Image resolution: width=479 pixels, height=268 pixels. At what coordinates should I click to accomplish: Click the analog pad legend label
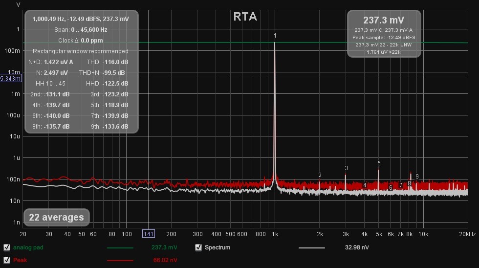point(28,247)
